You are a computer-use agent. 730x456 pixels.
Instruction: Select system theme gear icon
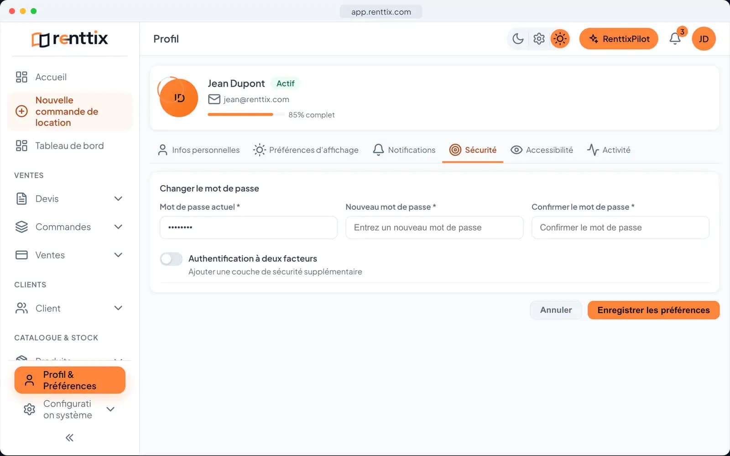539,39
